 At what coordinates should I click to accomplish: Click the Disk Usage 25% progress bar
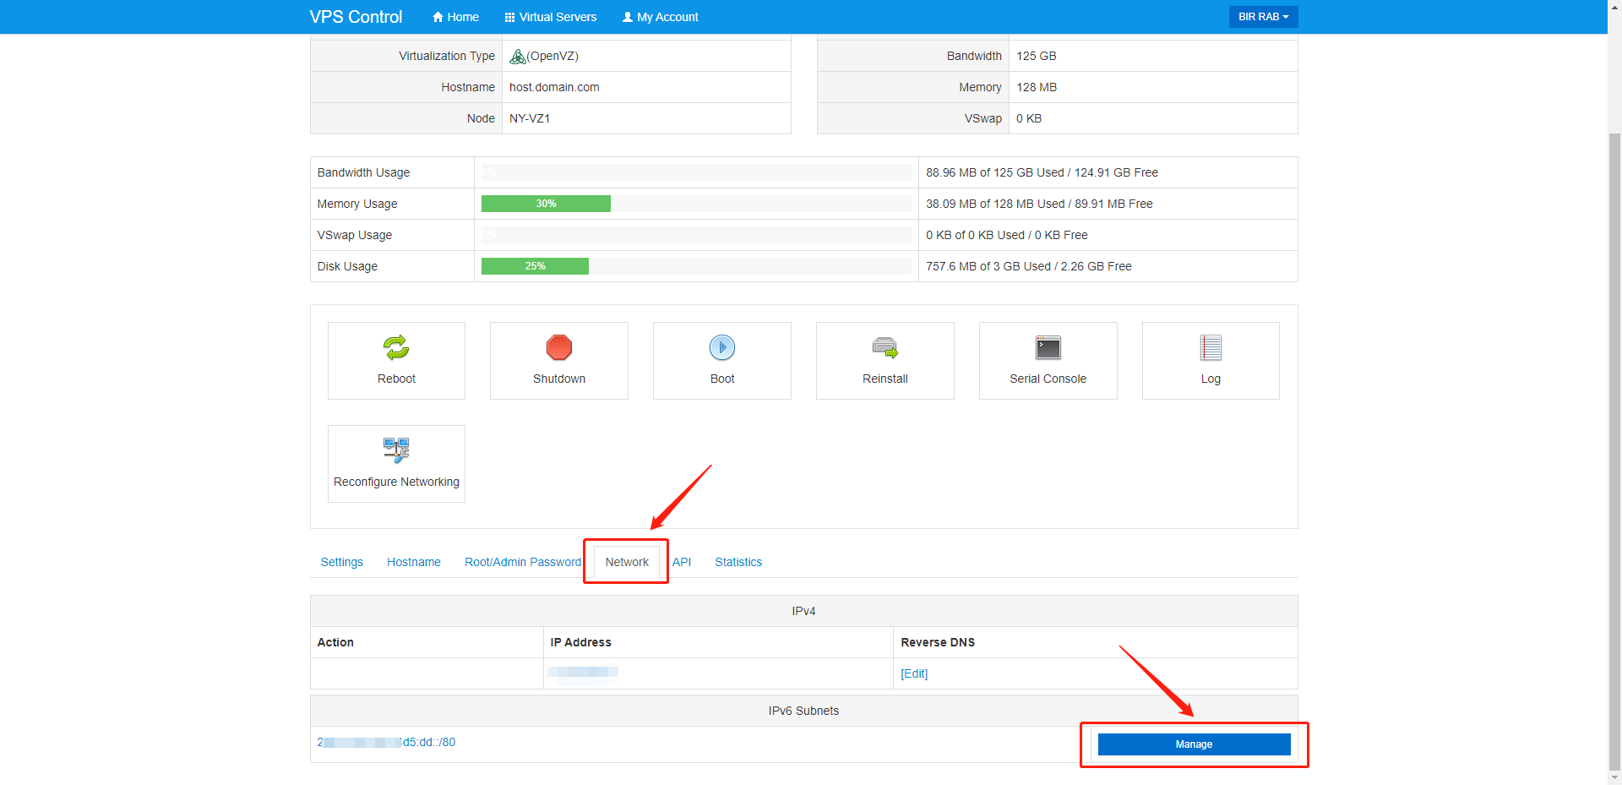[535, 266]
